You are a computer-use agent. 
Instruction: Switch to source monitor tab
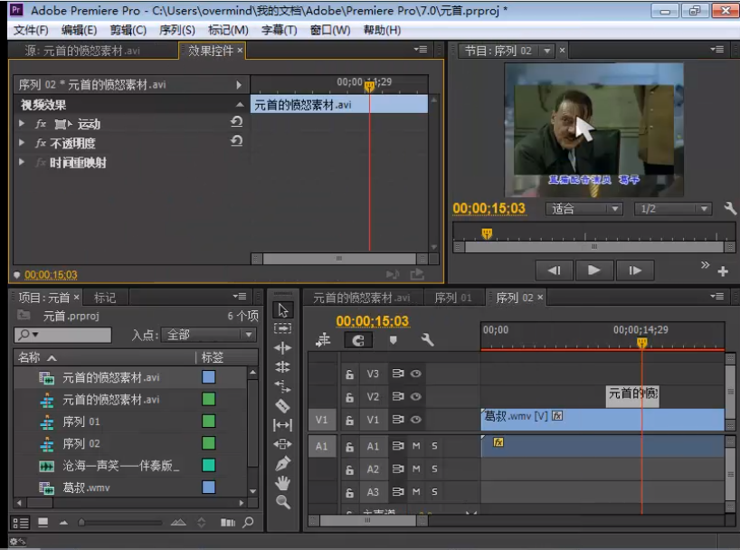(x=82, y=51)
